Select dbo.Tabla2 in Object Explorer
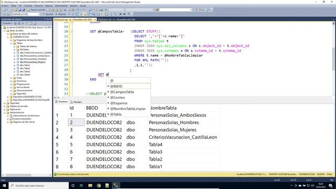This screenshot has width=336, height=189. click(25, 68)
